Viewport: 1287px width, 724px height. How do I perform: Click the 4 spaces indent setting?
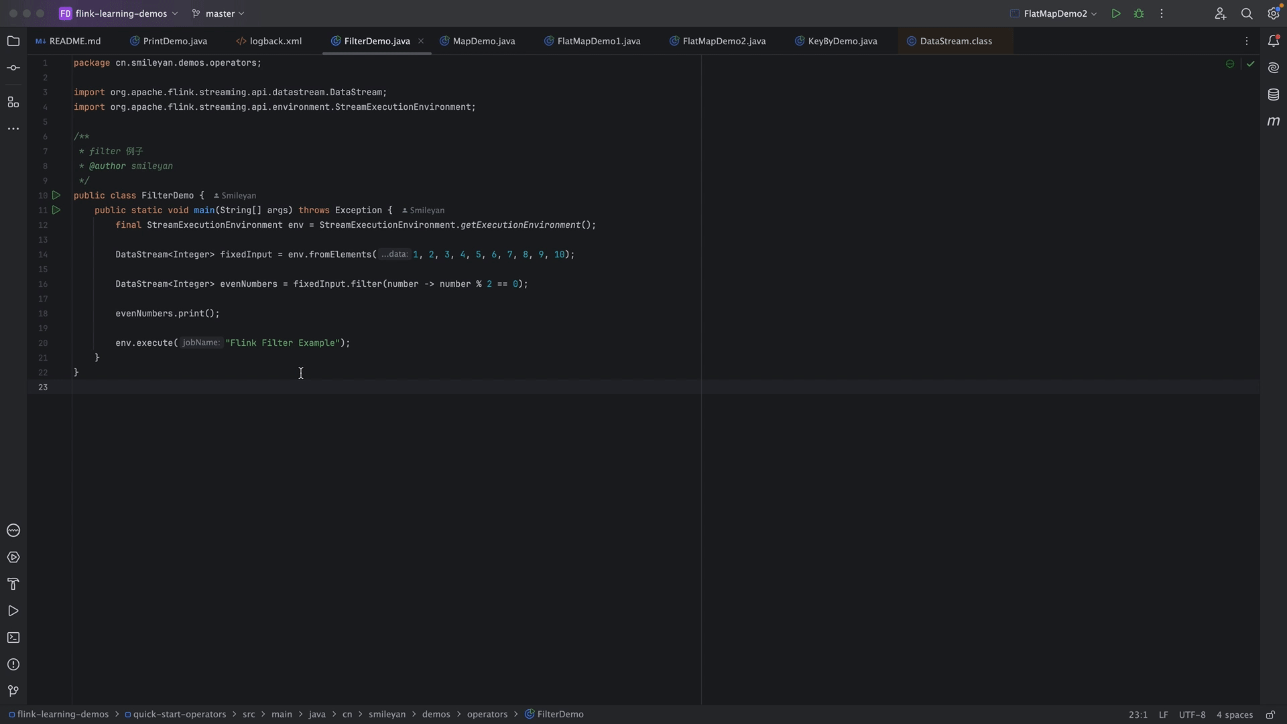click(1234, 715)
